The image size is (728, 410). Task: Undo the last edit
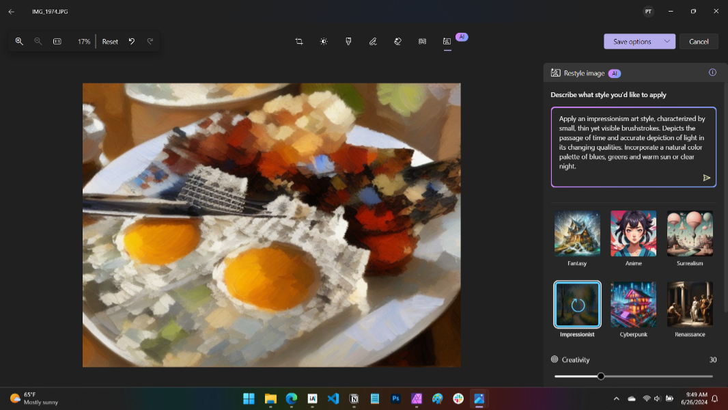(132, 41)
